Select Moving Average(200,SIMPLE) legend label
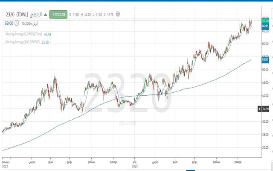This screenshot has height=171, width=273. 22,42
